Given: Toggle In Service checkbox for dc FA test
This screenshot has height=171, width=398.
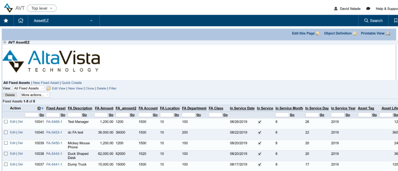Looking at the screenshot, I should [x=259, y=132].
